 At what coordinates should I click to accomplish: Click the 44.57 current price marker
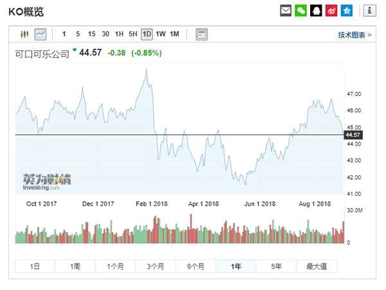(x=352, y=135)
